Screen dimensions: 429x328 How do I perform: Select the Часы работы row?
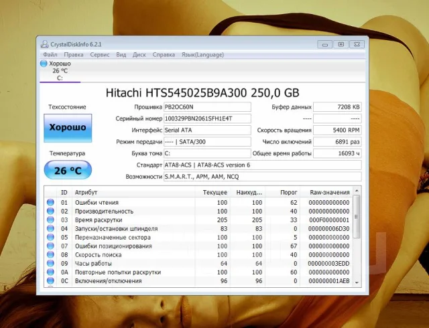198,264
